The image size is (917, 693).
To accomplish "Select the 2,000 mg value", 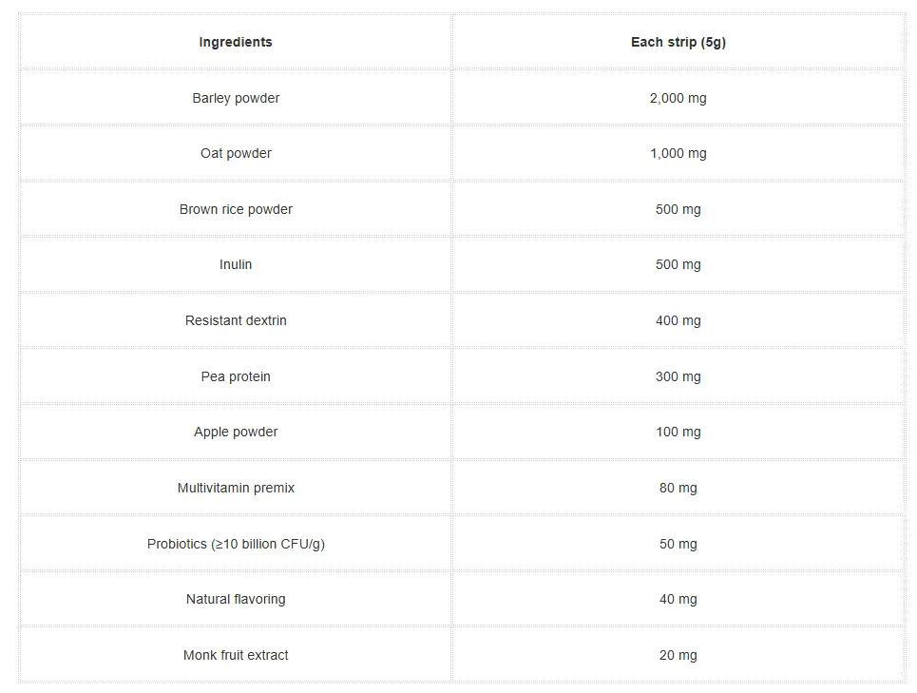I will pos(678,98).
